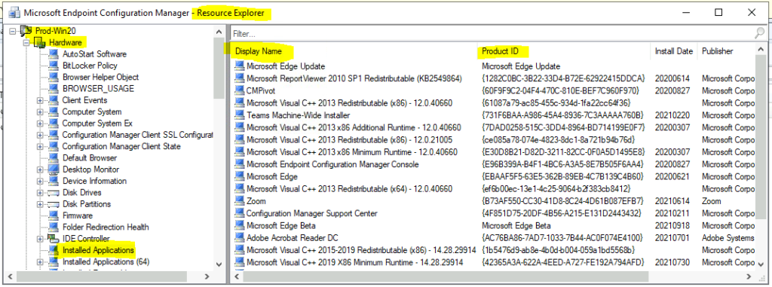The image size is (772, 287).
Task: Expand the Device Information node
Action: [41, 181]
